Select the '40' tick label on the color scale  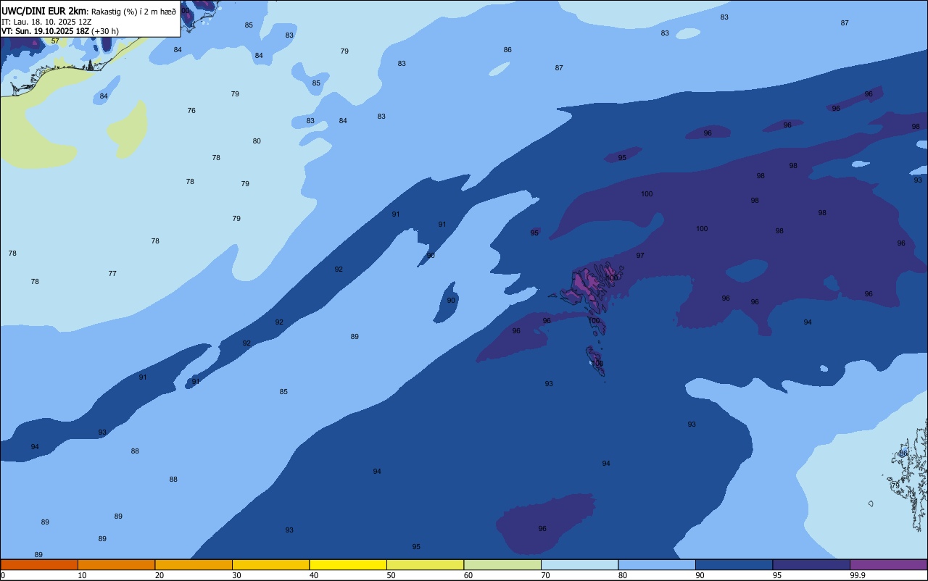pyautogui.click(x=314, y=575)
